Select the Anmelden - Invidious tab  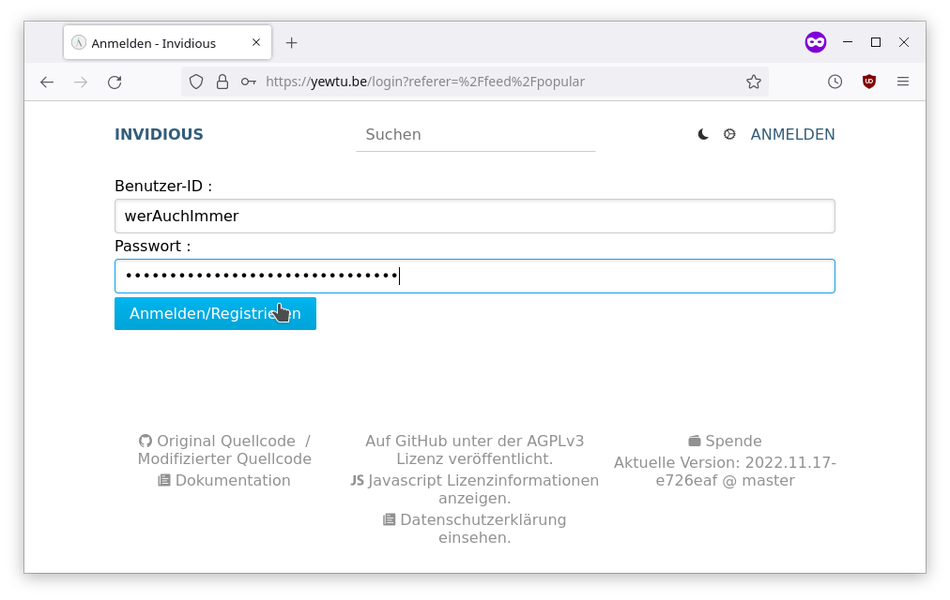pos(155,43)
